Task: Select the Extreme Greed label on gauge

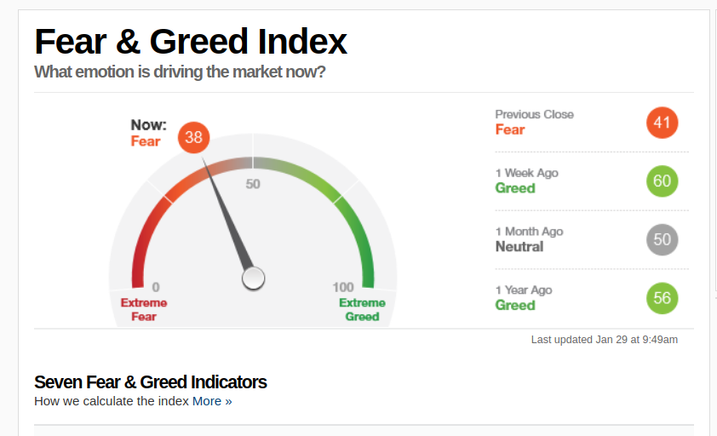Action: [x=362, y=310]
